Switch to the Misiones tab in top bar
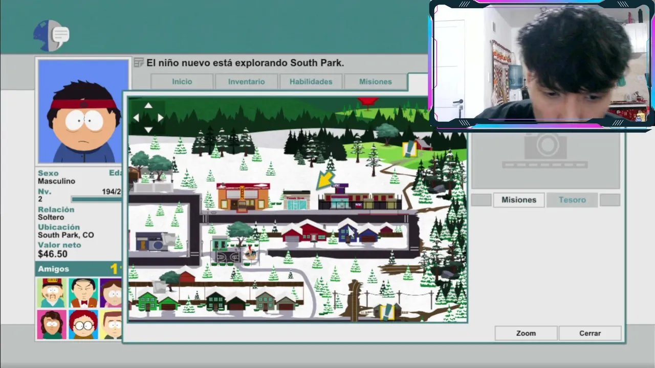The height and width of the screenshot is (368, 655). (376, 82)
